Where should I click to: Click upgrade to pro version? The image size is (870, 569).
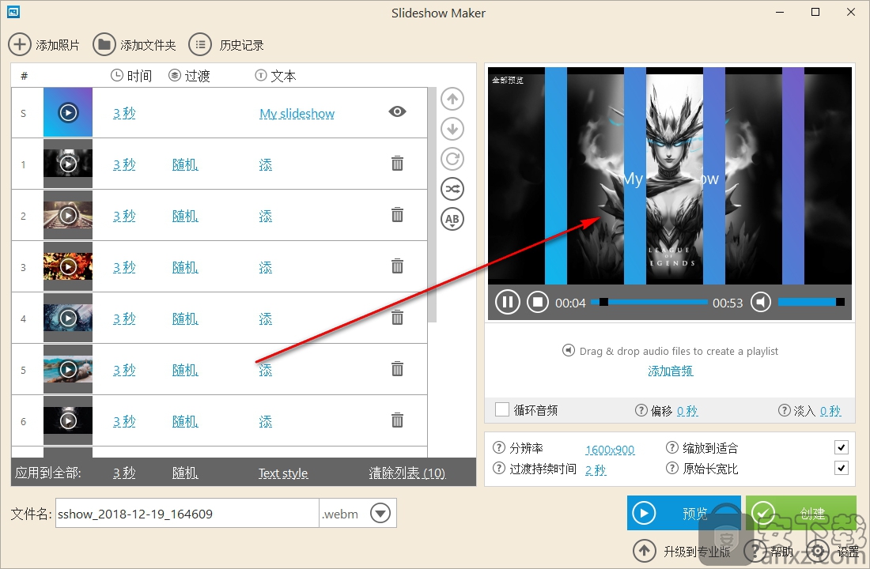[682, 552]
